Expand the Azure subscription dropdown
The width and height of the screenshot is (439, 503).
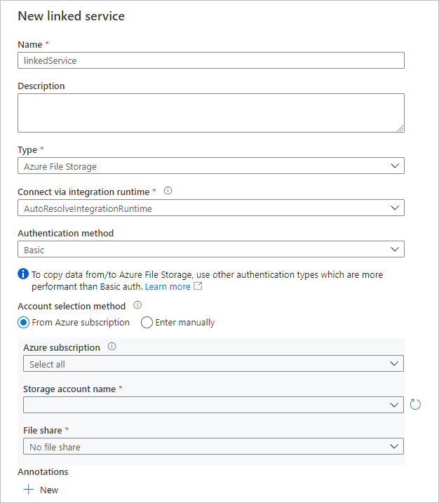point(213,364)
